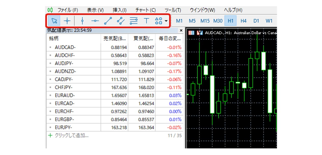Select the AUDCAD- symbol row
Image resolution: width=322 pixels, height=155 pixels.
[x=115, y=47]
